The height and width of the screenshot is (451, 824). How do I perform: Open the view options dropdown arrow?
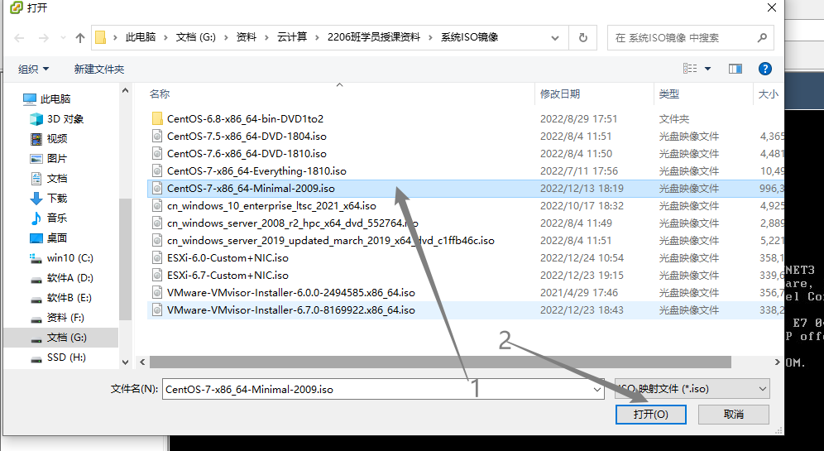(x=708, y=69)
